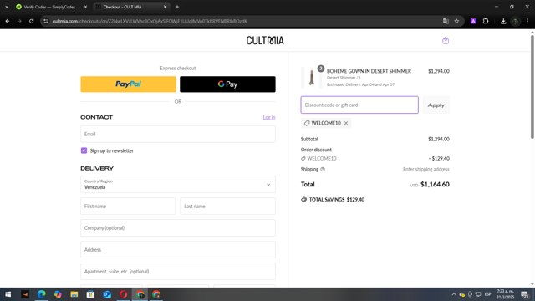
Task: Click the Log in link
Action: (269, 117)
